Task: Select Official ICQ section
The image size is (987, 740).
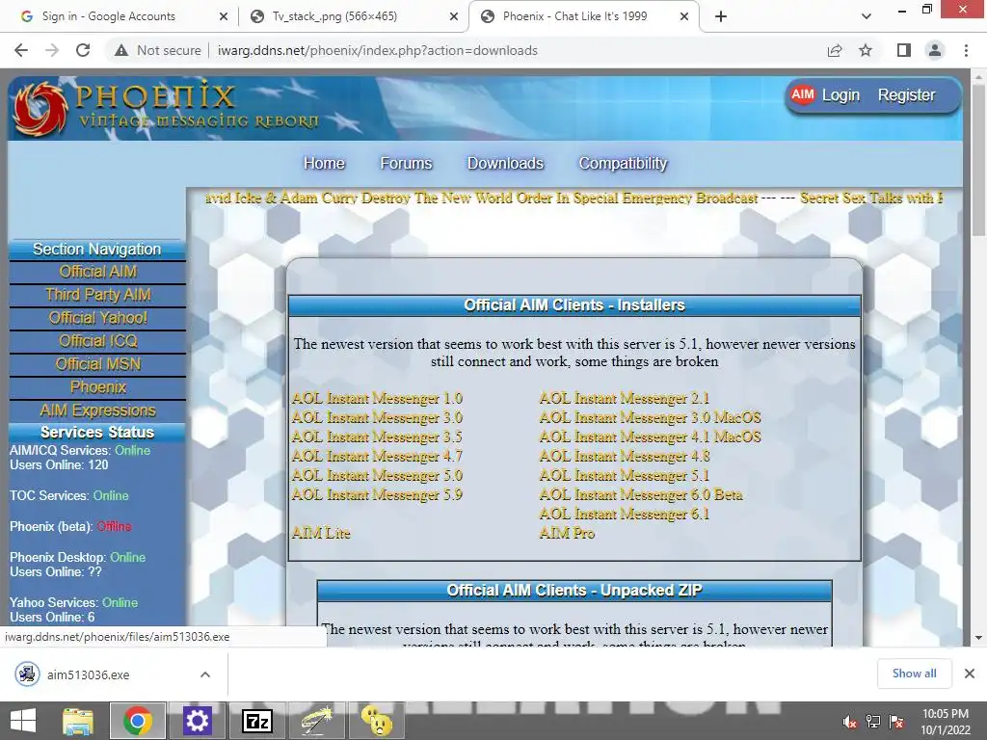Action: pyautogui.click(x=97, y=342)
